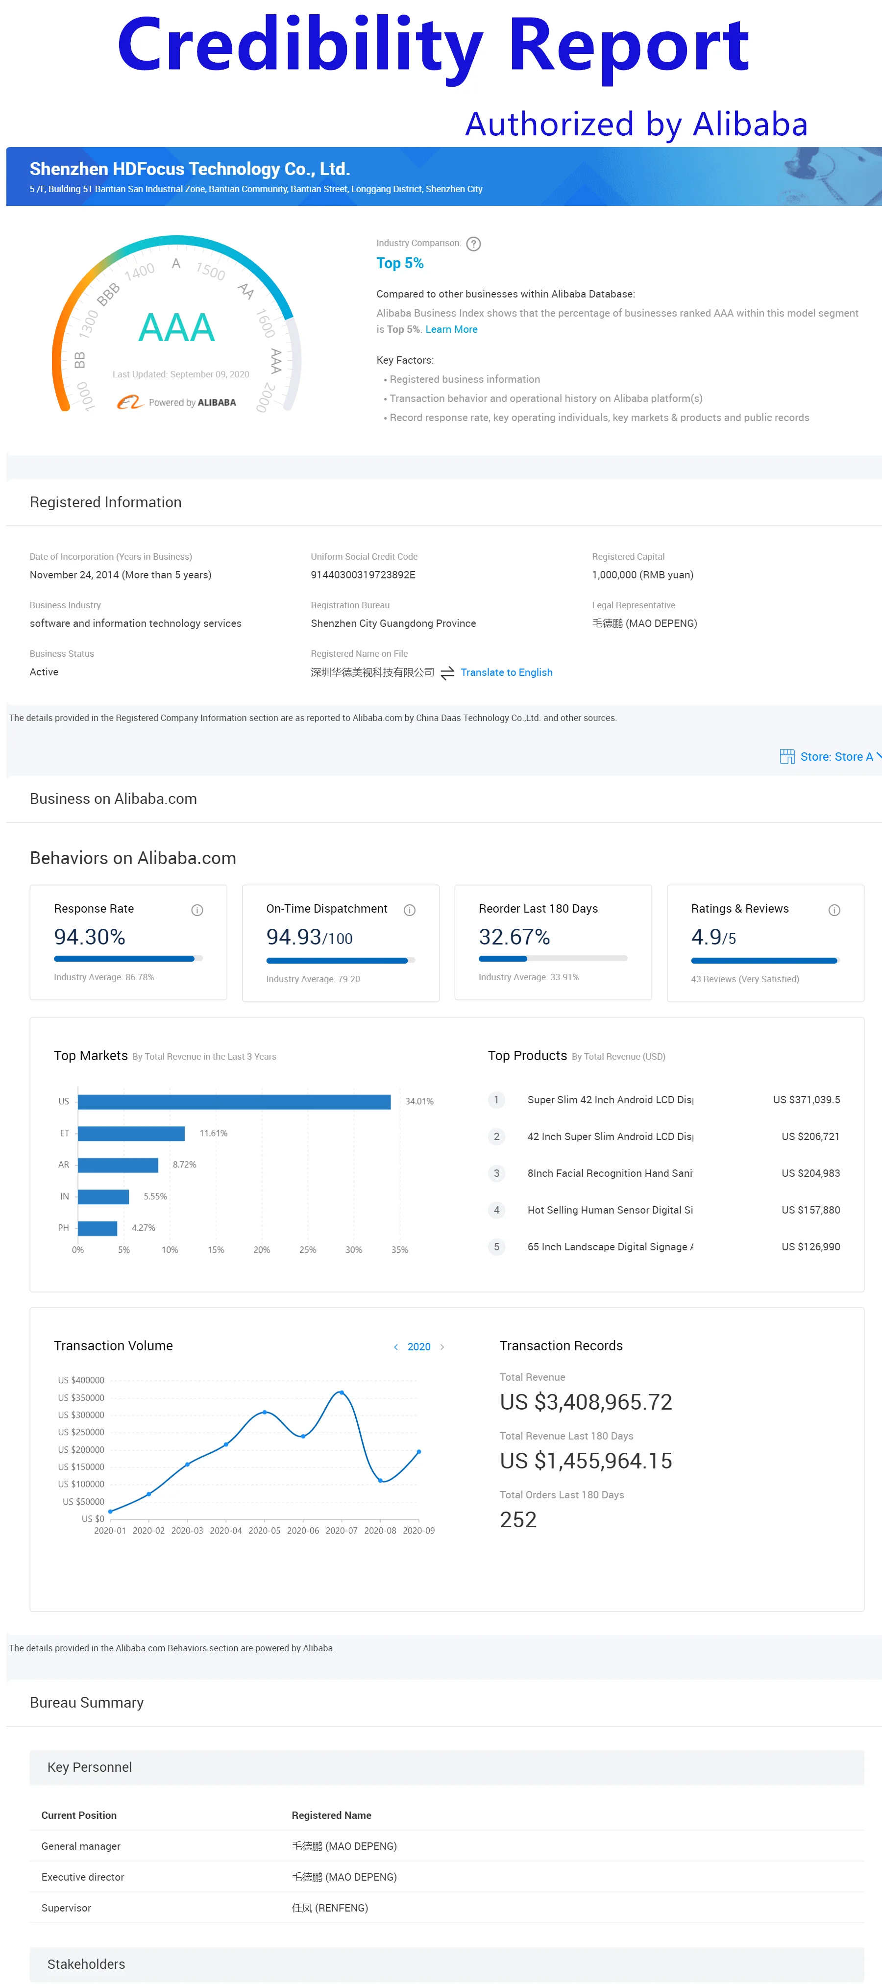
Task: Select the 2020 year label
Action: [418, 1347]
